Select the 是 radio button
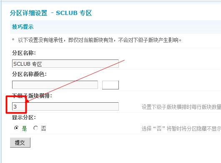Viewport: 221px width, 163px height. tap(17, 128)
